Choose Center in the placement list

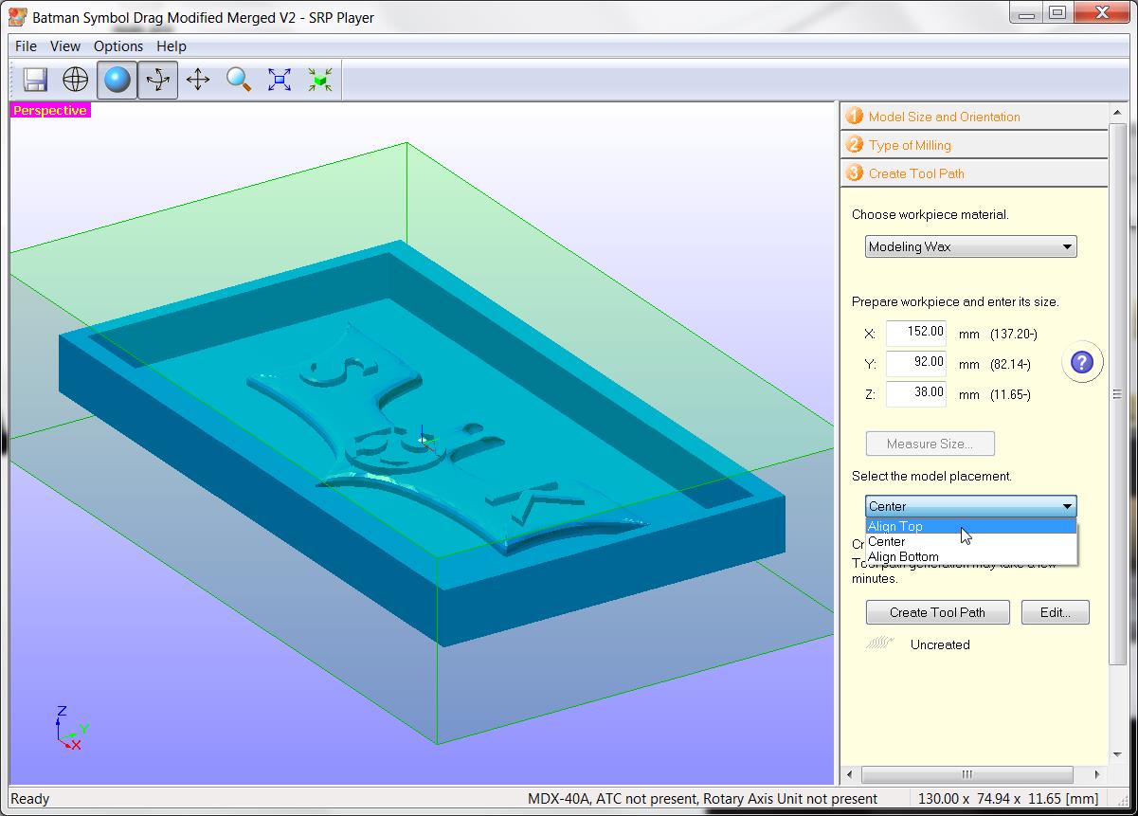point(971,541)
